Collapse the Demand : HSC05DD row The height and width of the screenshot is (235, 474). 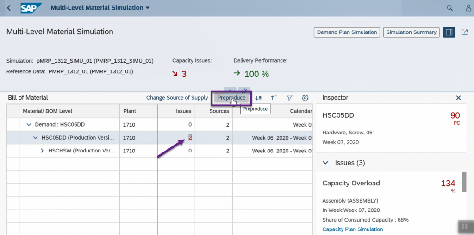point(29,125)
